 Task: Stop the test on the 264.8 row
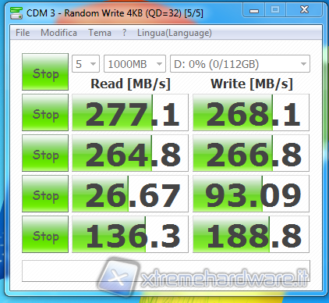coord(45,153)
